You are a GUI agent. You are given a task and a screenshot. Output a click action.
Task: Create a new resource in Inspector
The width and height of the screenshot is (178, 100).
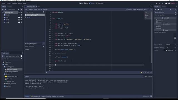(x=155, y=9)
